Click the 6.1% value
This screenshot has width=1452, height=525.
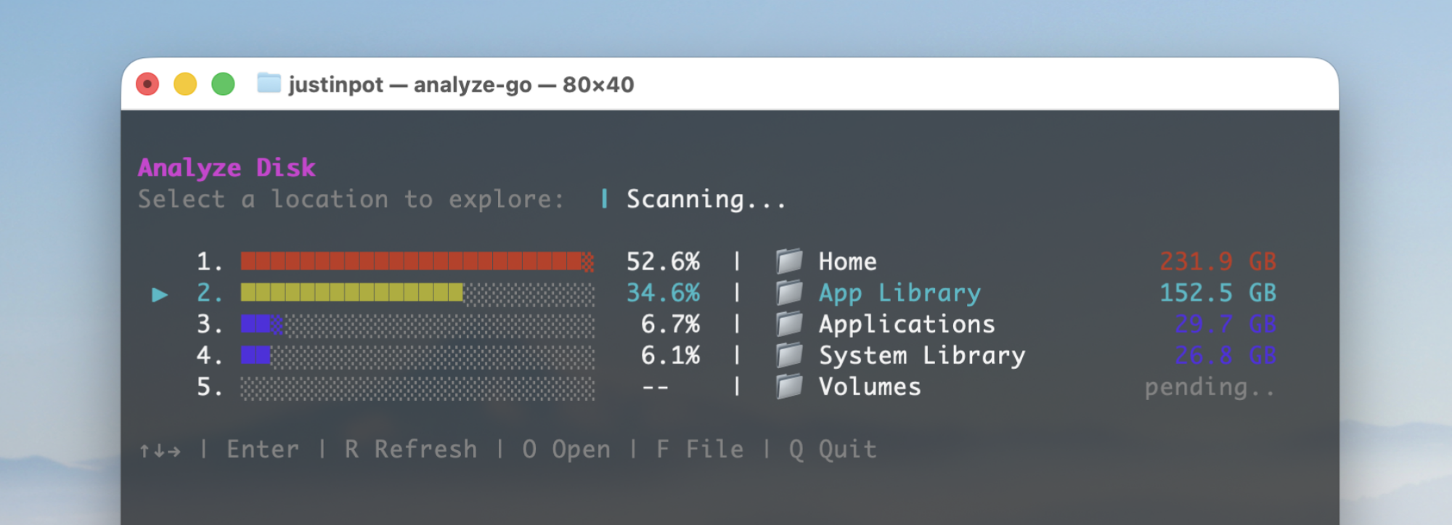click(671, 355)
